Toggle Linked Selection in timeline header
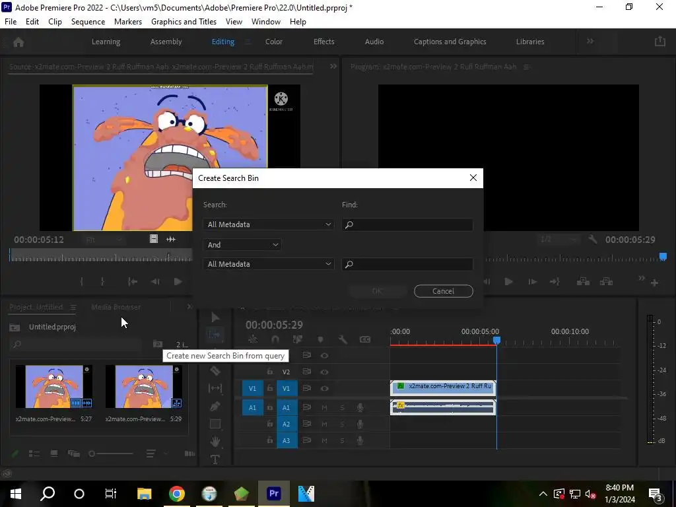The height and width of the screenshot is (507, 676). pyautogui.click(x=298, y=340)
